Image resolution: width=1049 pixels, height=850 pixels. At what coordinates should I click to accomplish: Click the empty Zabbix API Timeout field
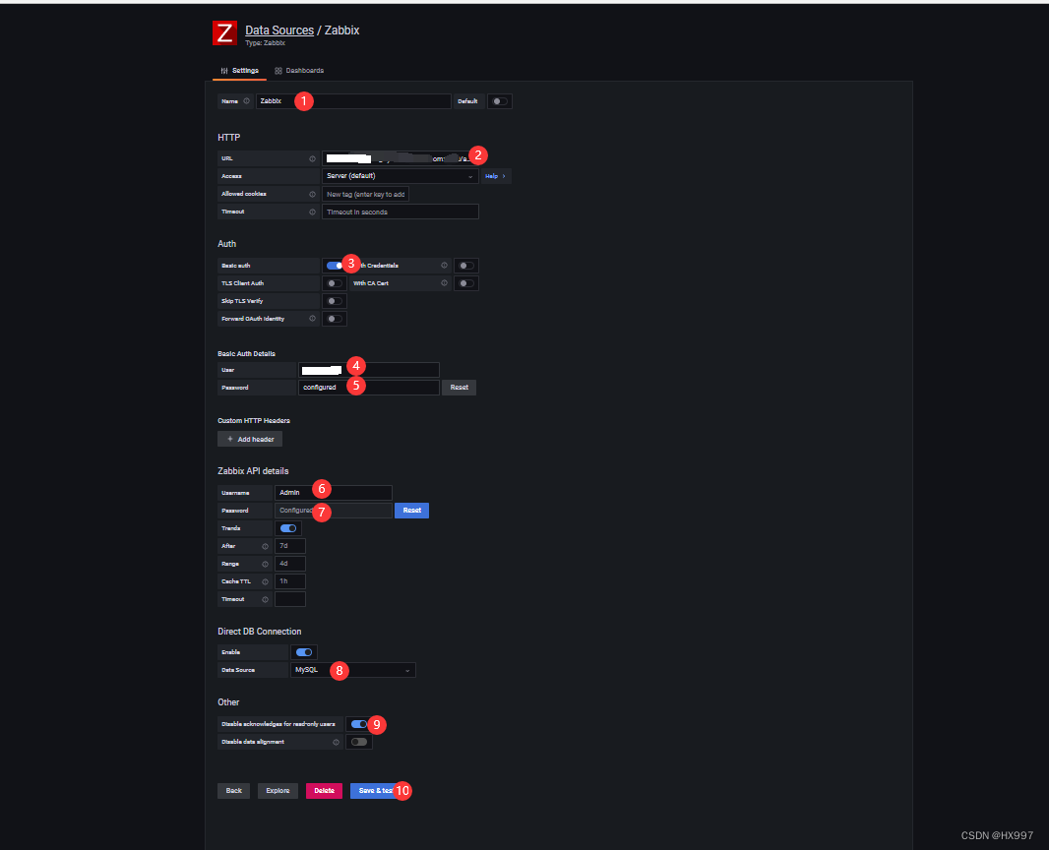290,599
